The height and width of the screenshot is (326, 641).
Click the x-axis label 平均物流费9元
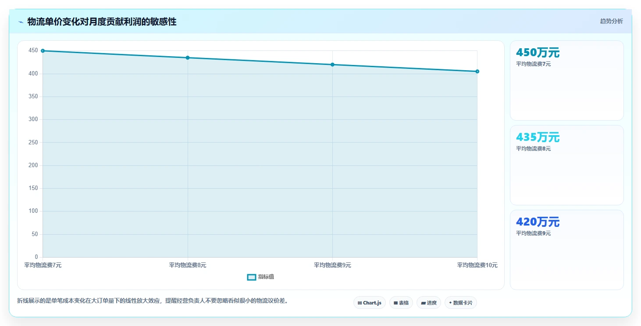pos(332,265)
